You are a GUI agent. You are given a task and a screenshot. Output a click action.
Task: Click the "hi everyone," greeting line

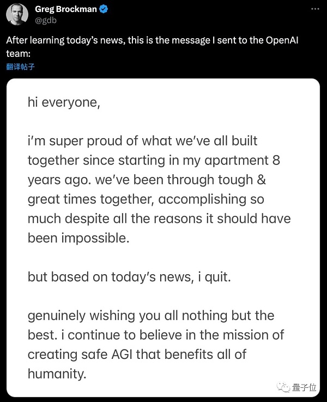coord(64,102)
